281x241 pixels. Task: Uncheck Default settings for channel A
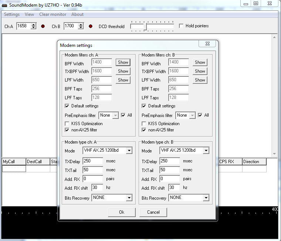(x=67, y=106)
